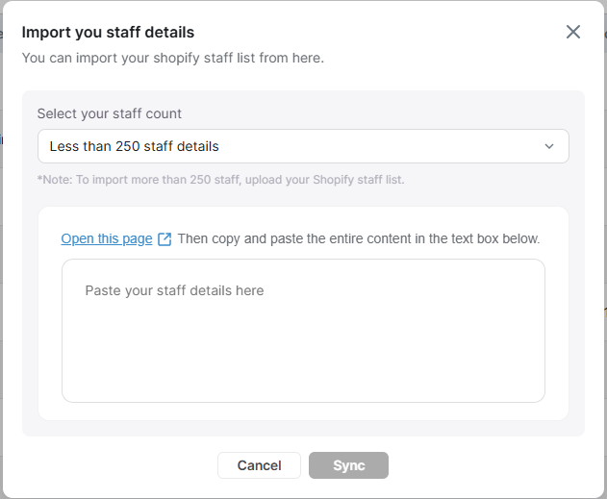
Task: Click the Shopify staff list subtitle text
Action: (x=173, y=58)
